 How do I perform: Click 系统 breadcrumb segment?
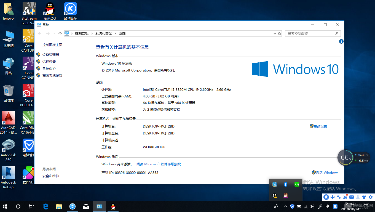pyautogui.click(x=122, y=33)
